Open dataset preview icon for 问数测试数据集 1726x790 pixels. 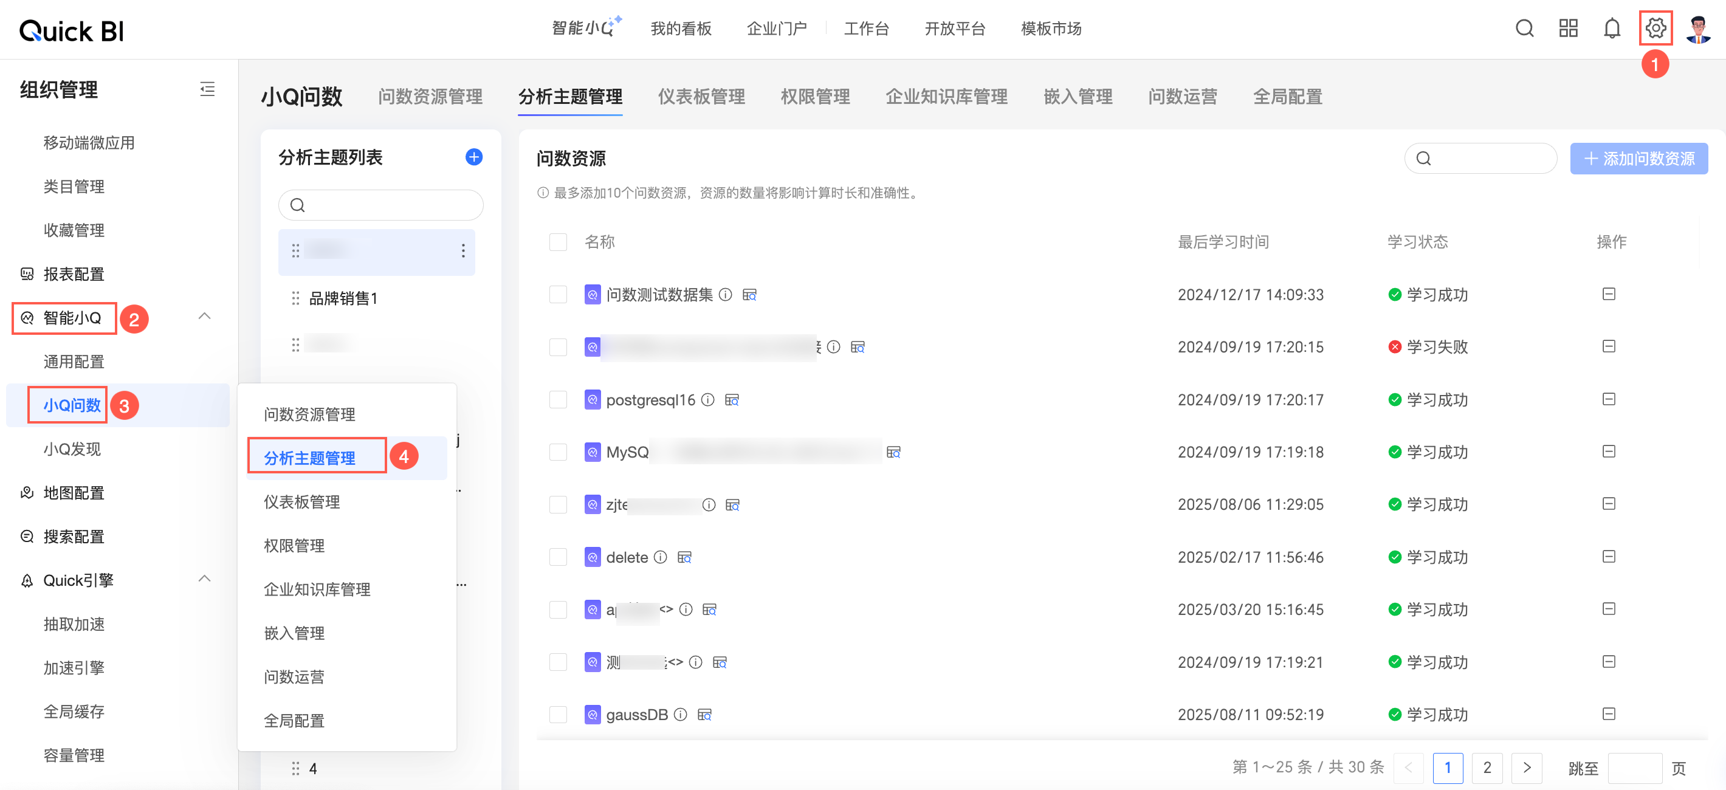pyautogui.click(x=750, y=295)
